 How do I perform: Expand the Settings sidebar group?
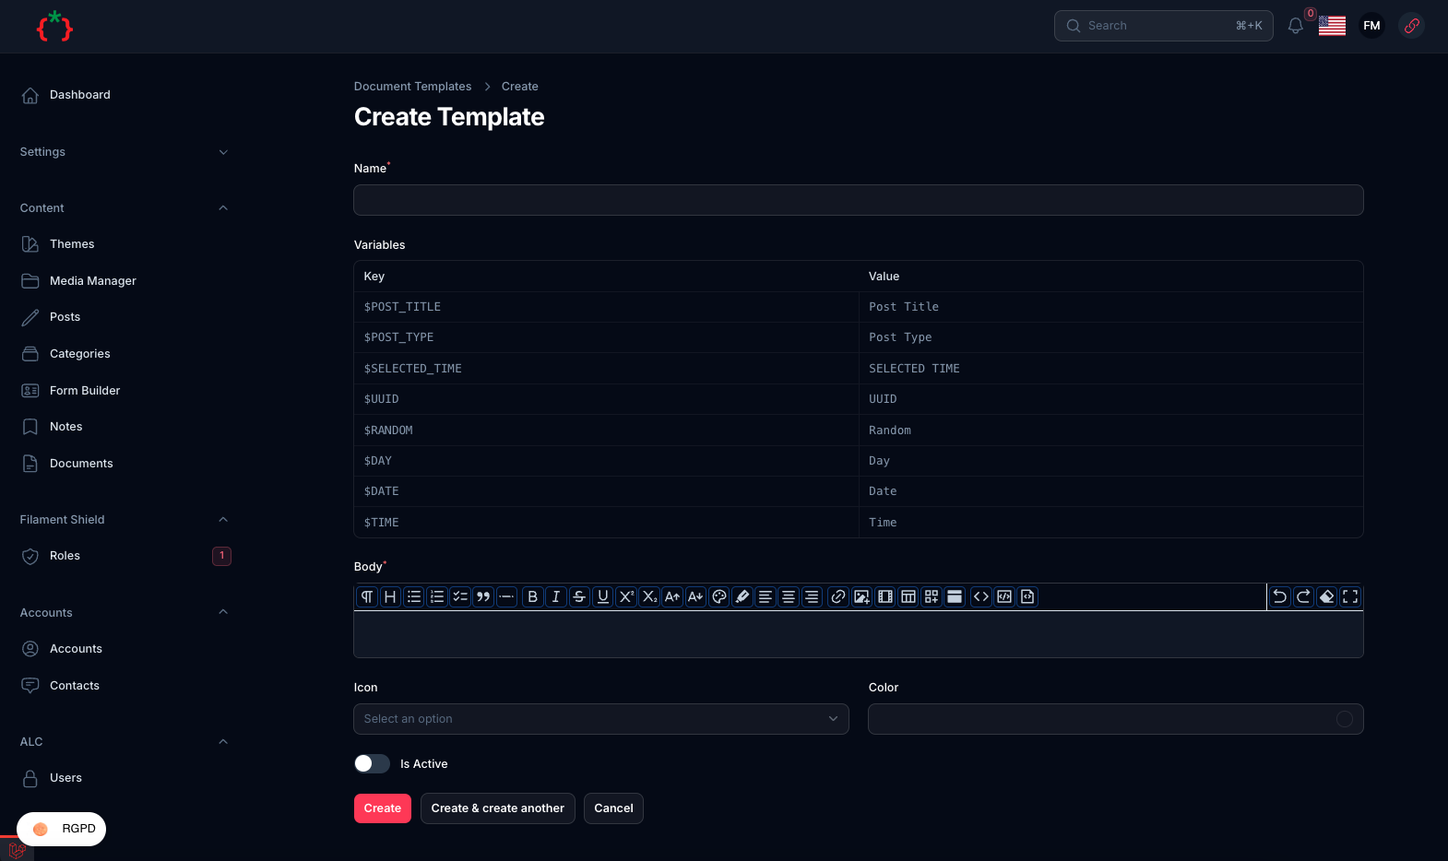coord(223,152)
